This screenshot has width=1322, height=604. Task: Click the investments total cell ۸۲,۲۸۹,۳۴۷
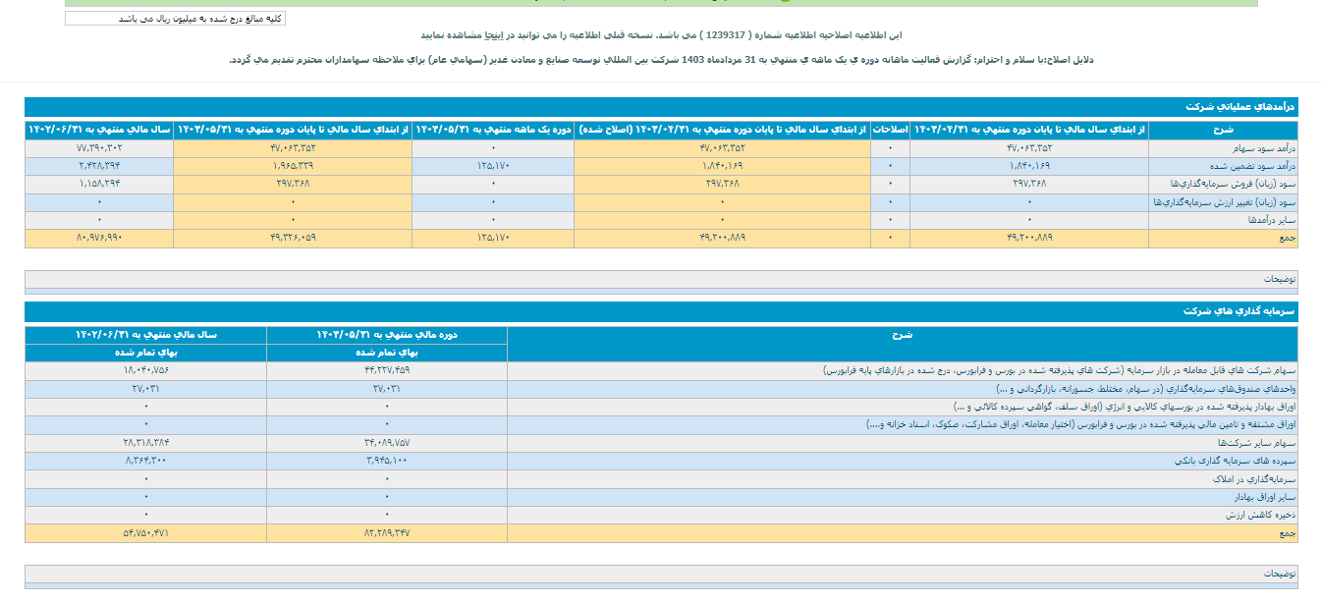coord(387,532)
